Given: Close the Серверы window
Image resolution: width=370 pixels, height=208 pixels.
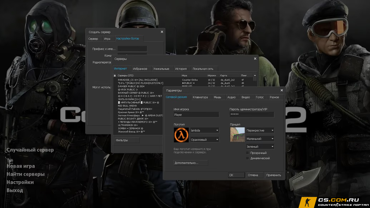Looking at the screenshot, I should [x=255, y=59].
